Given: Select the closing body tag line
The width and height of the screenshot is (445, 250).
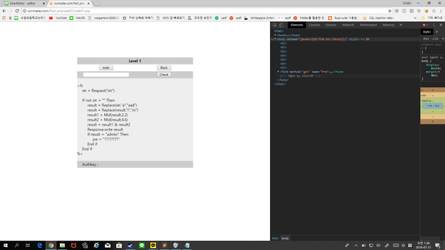Looking at the screenshot, I should [282, 80].
